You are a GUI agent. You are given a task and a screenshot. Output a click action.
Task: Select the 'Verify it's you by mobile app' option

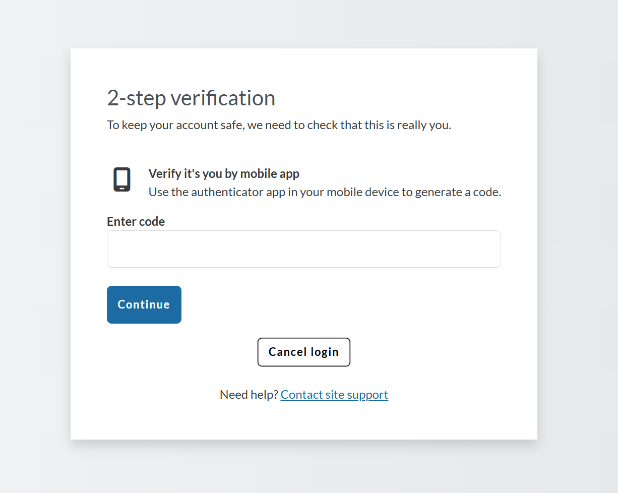click(x=224, y=173)
